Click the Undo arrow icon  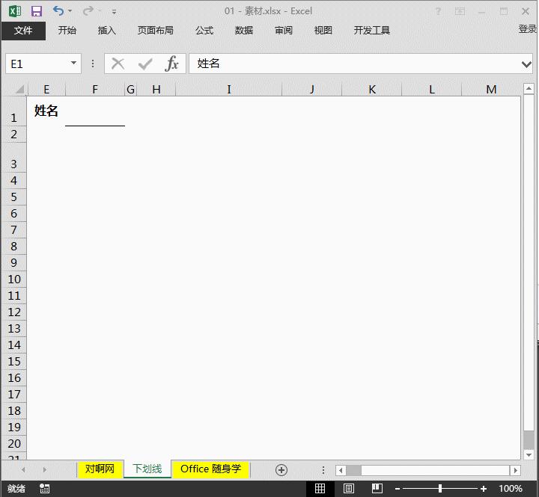[x=58, y=11]
